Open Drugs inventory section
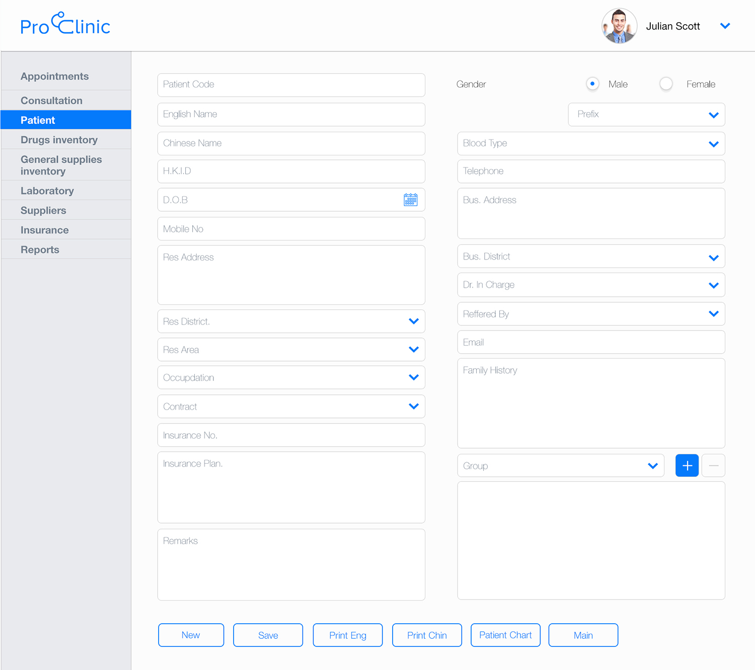The width and height of the screenshot is (755, 670). [66, 140]
